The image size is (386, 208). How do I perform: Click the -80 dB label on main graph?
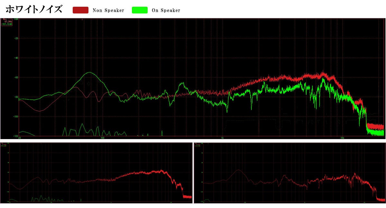click(x=16, y=97)
